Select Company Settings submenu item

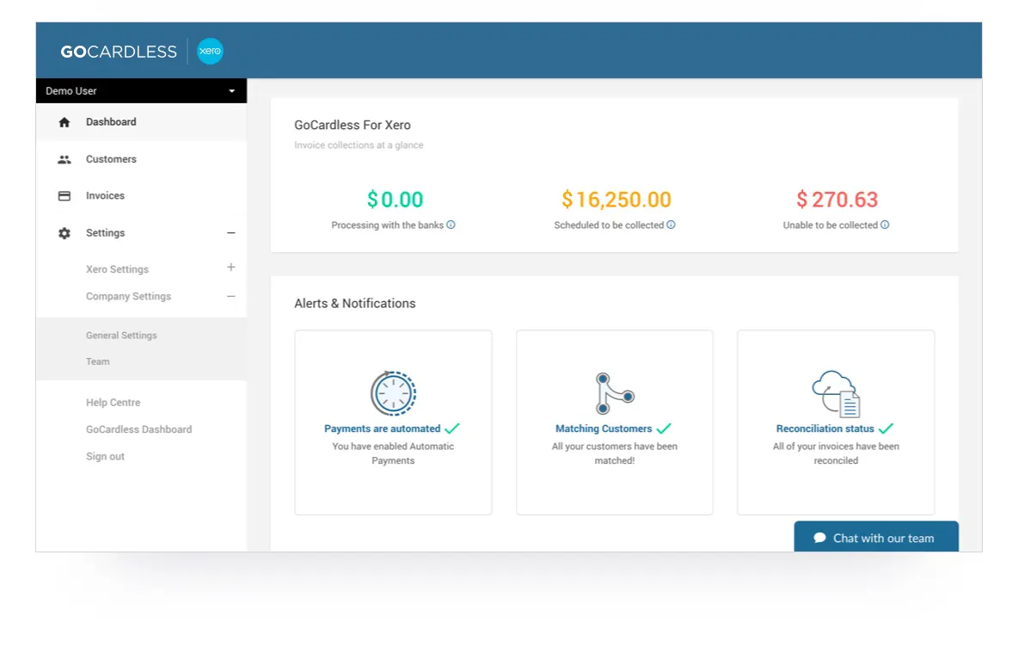click(129, 296)
